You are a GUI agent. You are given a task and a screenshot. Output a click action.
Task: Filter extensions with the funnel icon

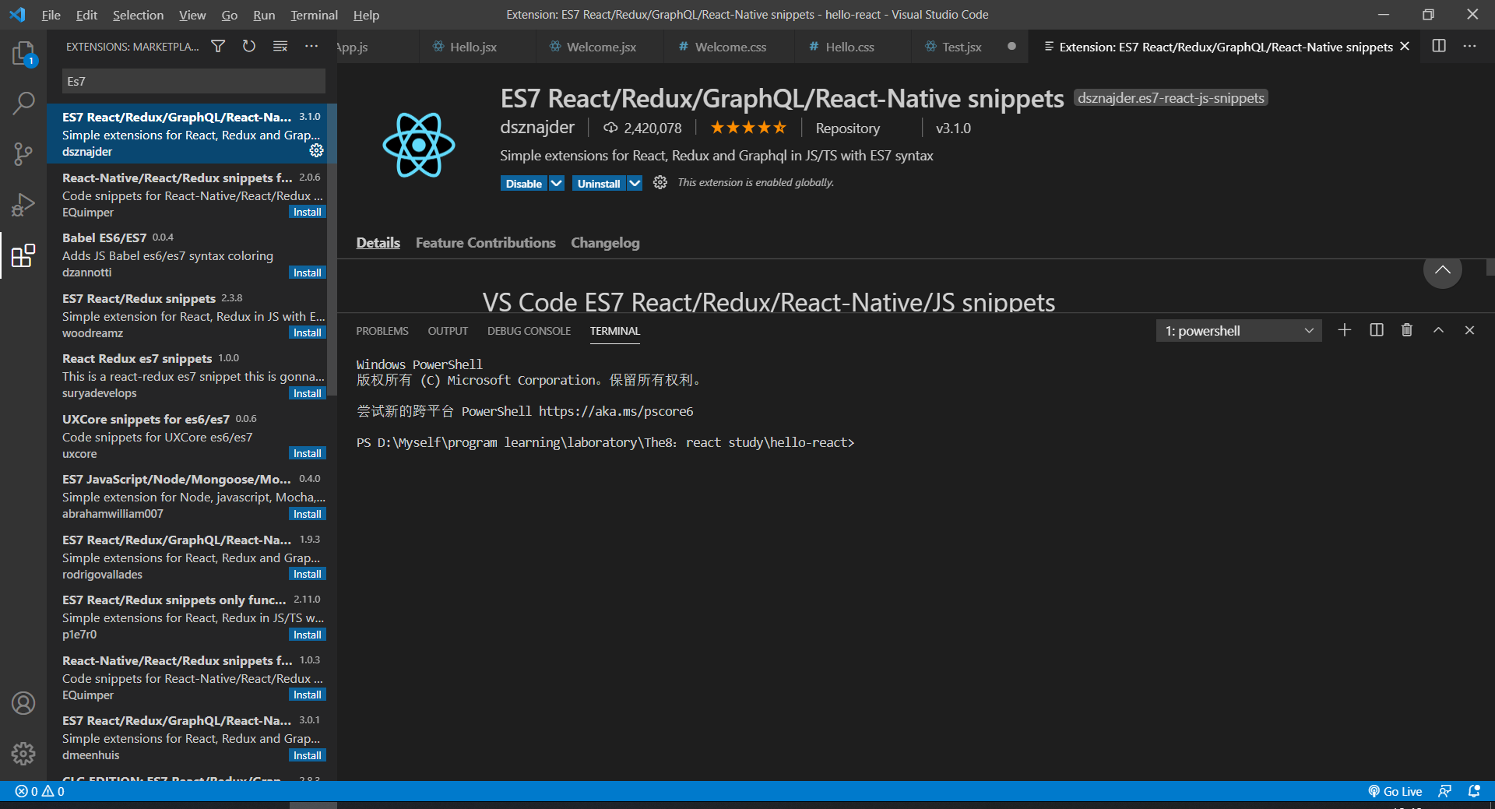point(218,47)
